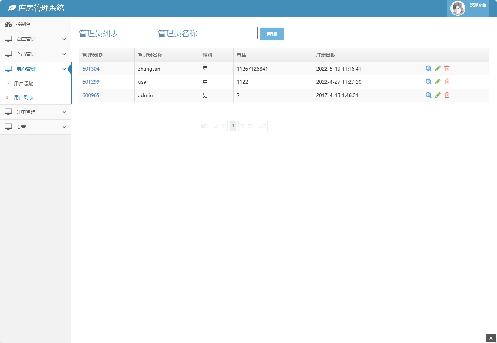Expand the 仓库管理 sidebar section
The image size is (497, 343).
[x=36, y=39]
